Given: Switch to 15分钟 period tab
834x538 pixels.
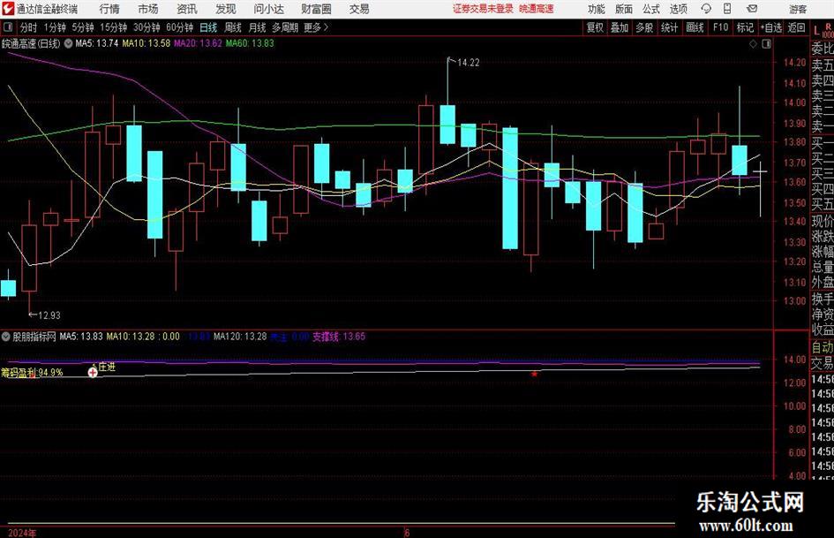Looking at the screenshot, I should coord(113,27).
